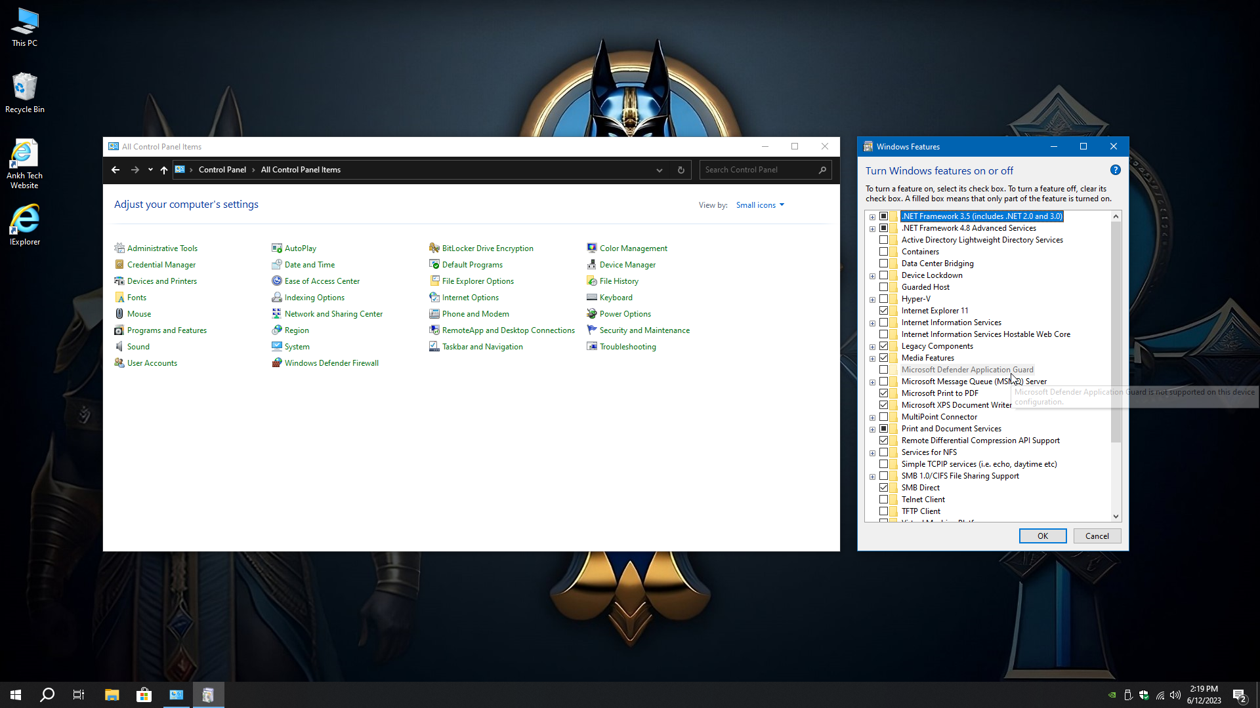Open Microsoft Store from the taskbar
The image size is (1260, 708).
point(144,695)
